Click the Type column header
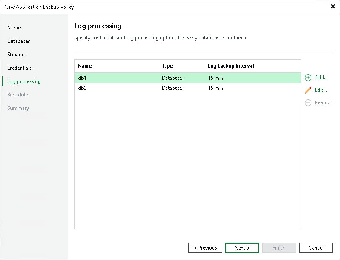 [x=168, y=66]
